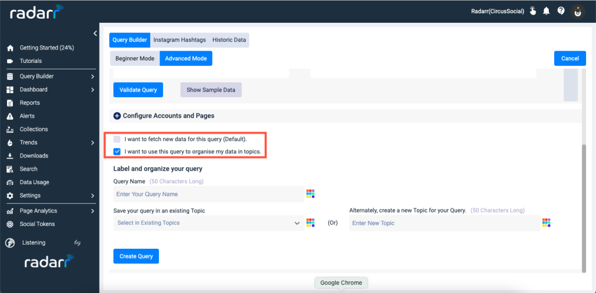Open Reports in sidebar menu
596x293 pixels.
click(x=30, y=103)
